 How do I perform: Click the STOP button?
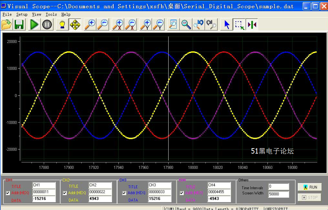(x=310, y=197)
